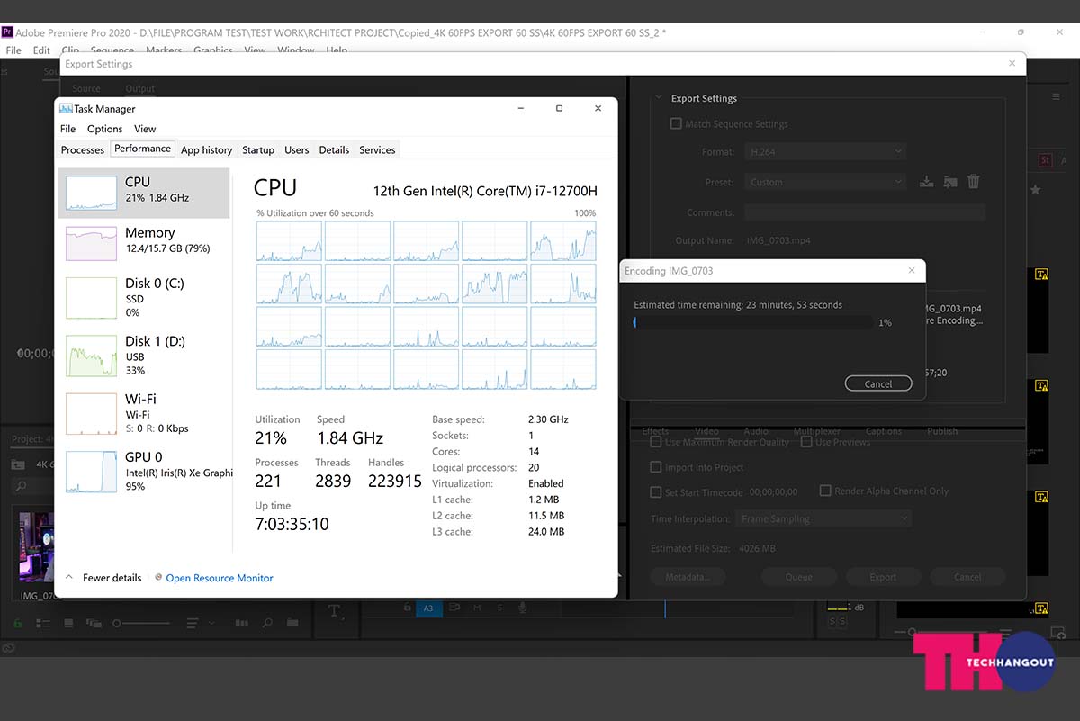Open the right panel's hamburger menu
The image size is (1080, 721).
[x=1056, y=96]
